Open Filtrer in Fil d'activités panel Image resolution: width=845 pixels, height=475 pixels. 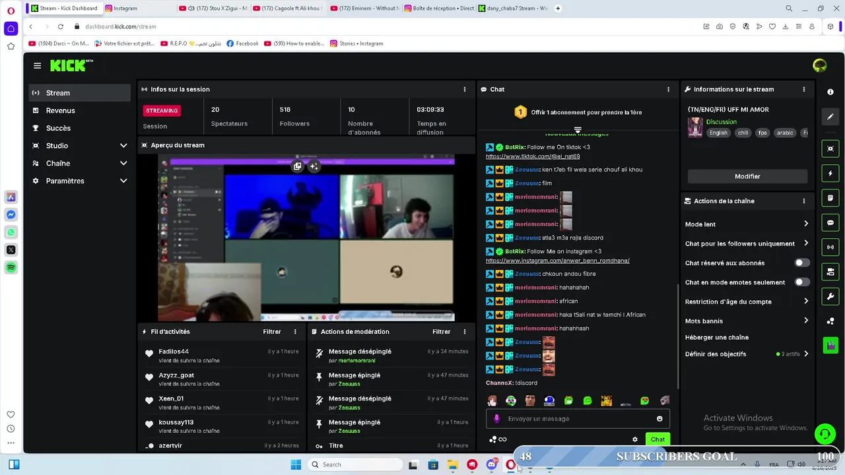click(272, 332)
